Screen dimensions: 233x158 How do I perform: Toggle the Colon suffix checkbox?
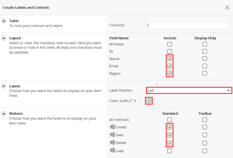[149, 101]
